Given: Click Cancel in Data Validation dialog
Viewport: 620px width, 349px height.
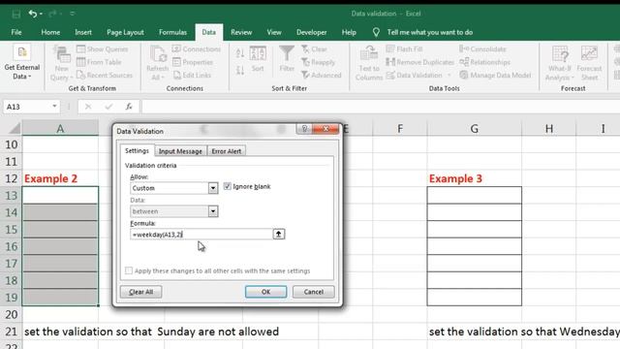Looking at the screenshot, I should (313, 292).
